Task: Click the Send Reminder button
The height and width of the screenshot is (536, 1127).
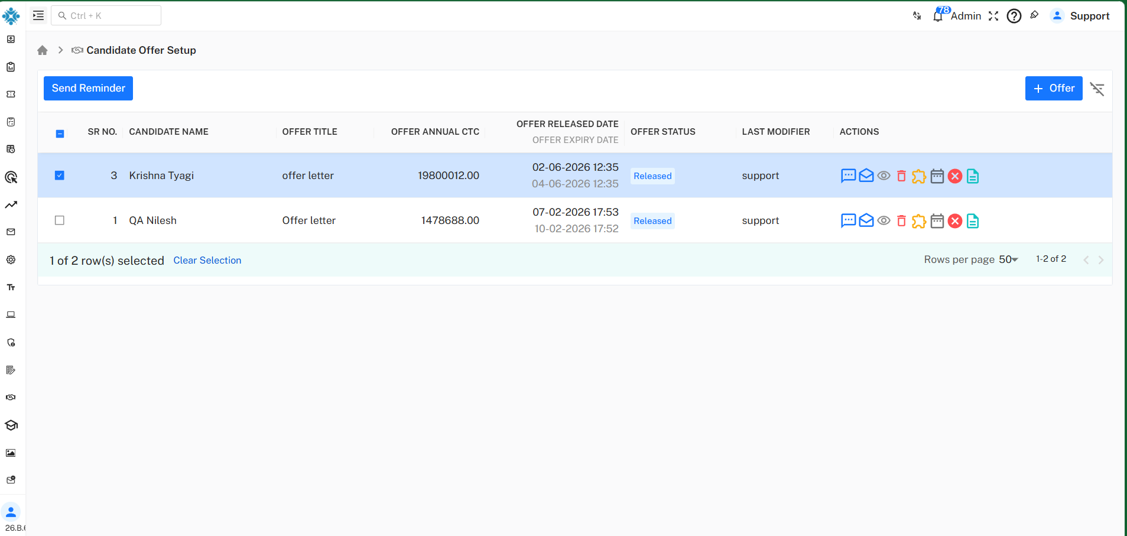Action: pos(88,88)
